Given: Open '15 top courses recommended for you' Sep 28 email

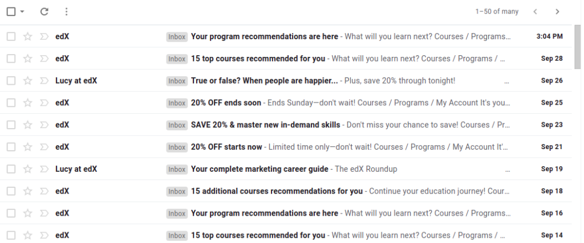Looking at the screenshot, I should (x=258, y=59).
